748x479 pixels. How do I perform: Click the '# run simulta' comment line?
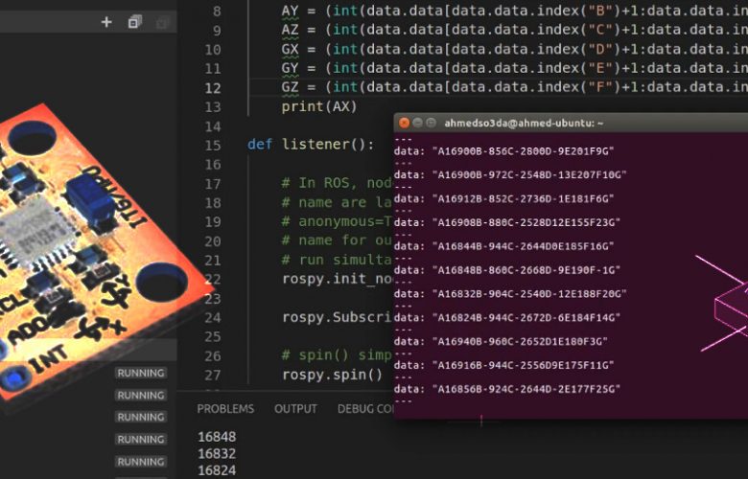click(337, 260)
